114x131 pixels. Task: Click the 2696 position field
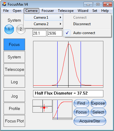pyautogui.click(x=55, y=33)
